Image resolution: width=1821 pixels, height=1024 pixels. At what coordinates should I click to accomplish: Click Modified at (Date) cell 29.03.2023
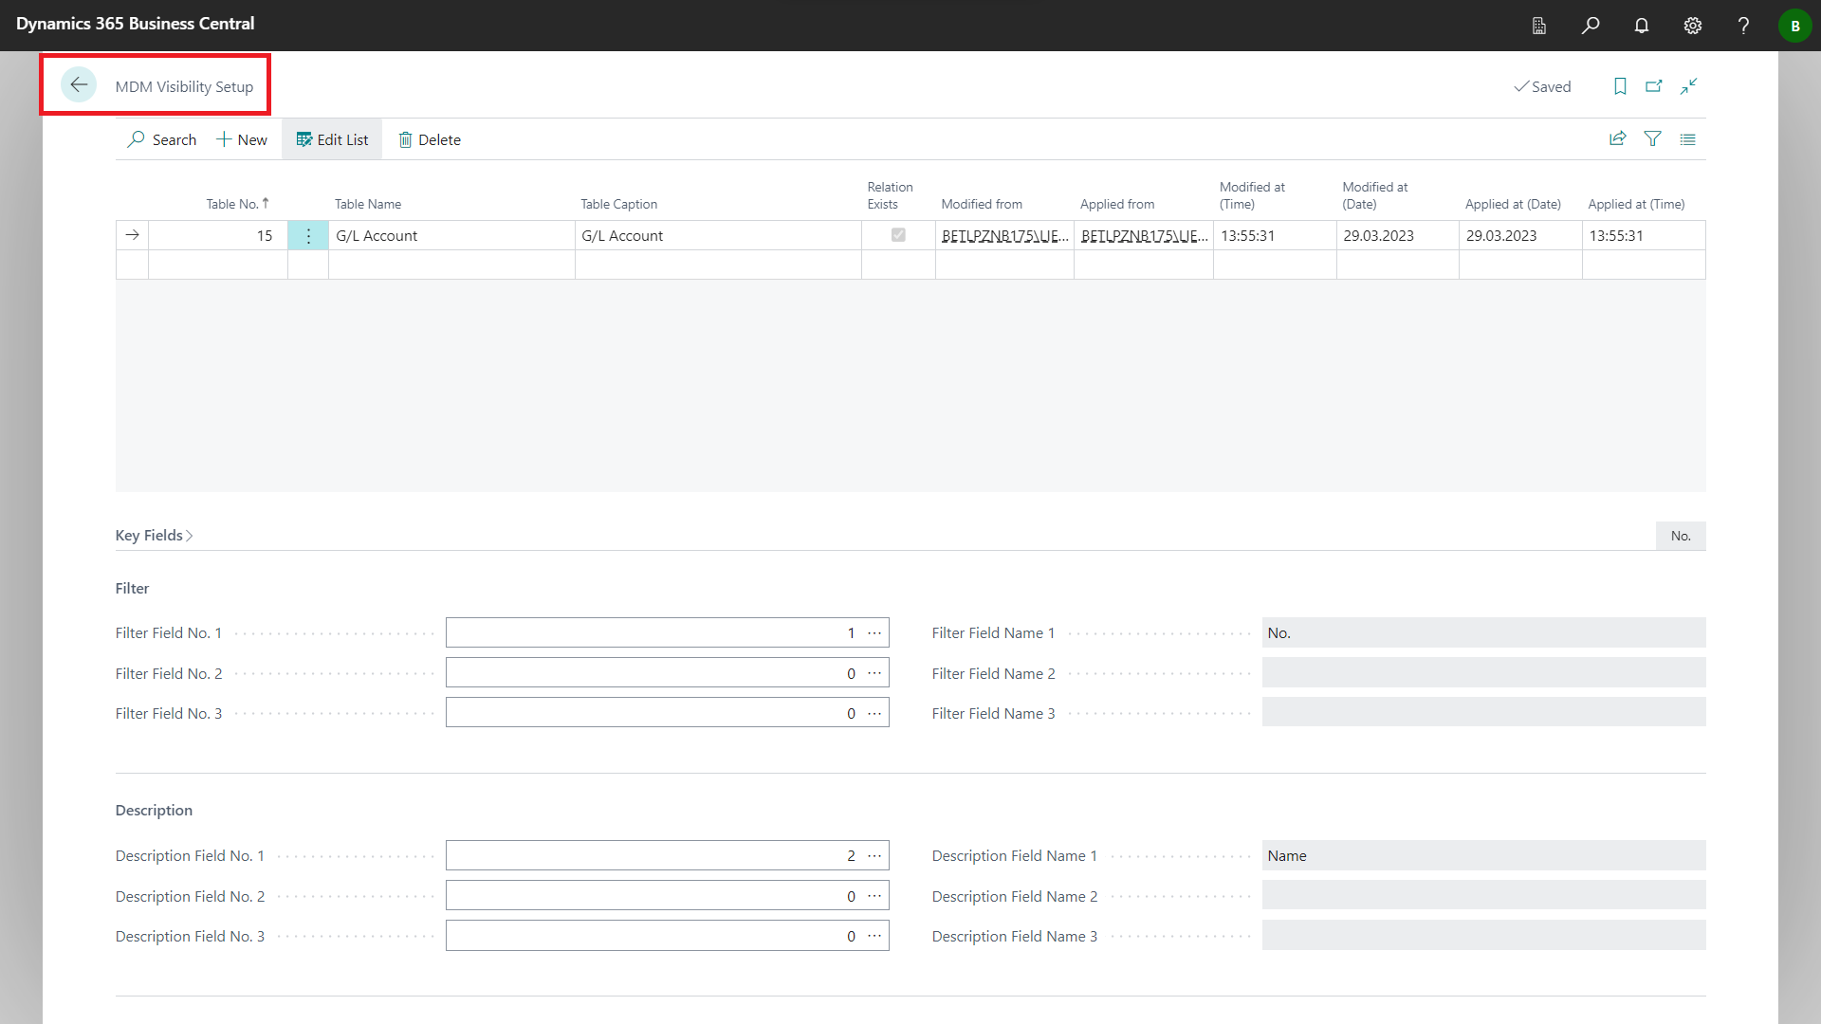pos(1398,235)
